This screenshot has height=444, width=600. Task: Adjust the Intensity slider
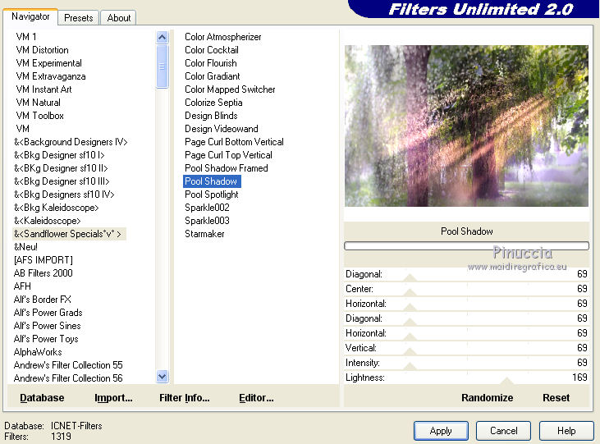pos(410,366)
